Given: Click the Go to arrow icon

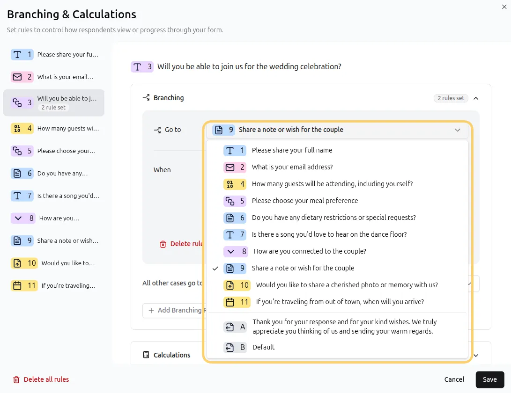Looking at the screenshot, I should [157, 130].
